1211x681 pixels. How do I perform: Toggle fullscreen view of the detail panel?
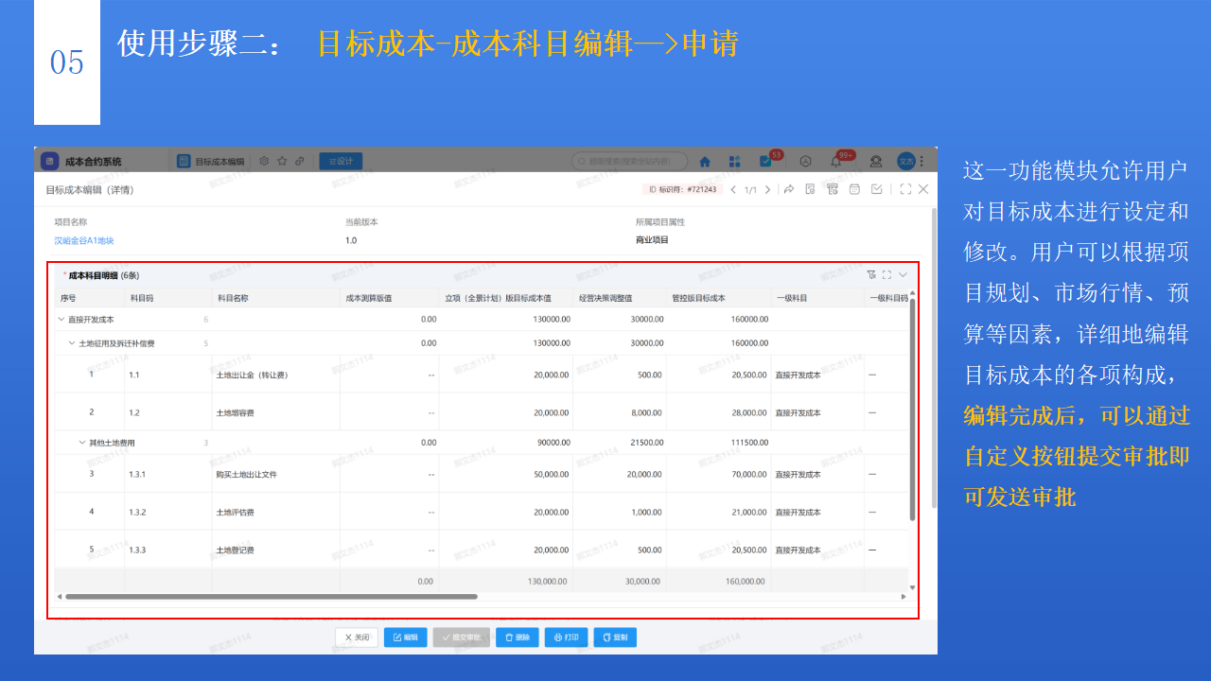point(904,189)
